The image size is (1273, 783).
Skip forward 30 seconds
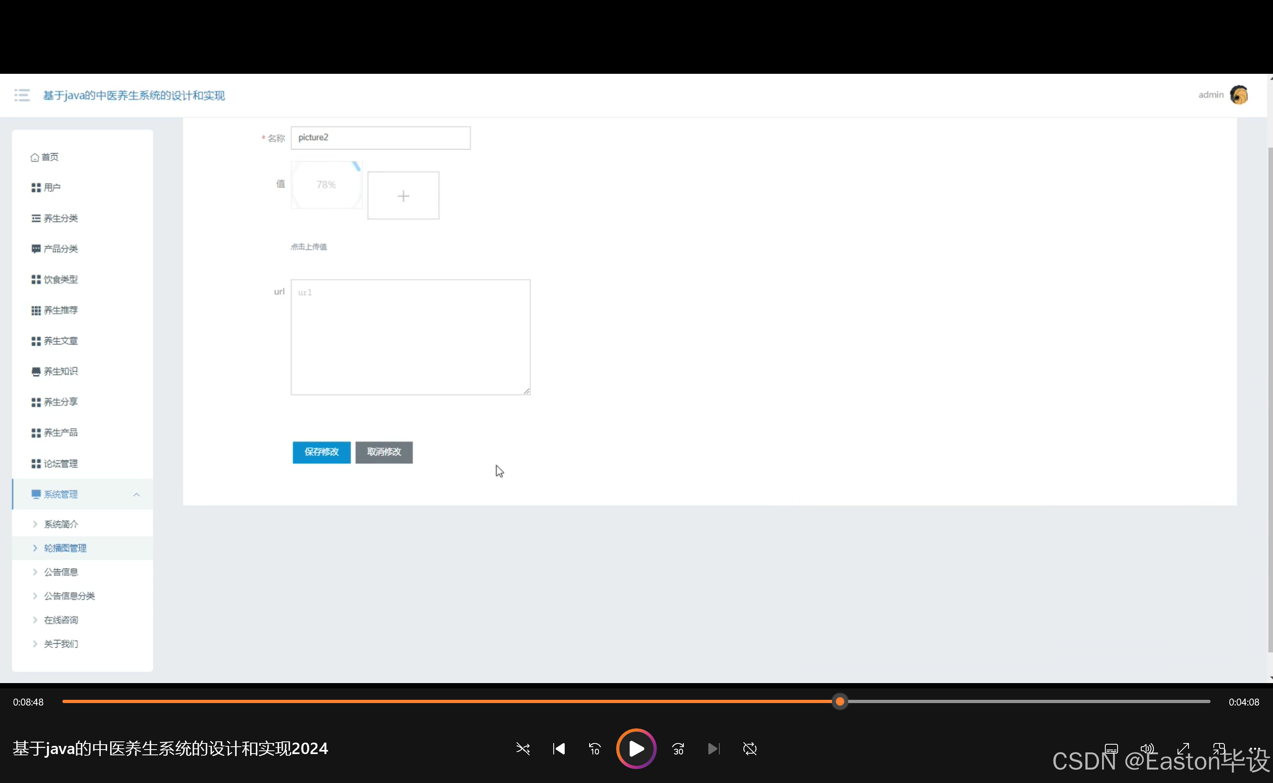click(x=678, y=749)
